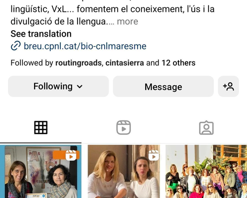Click the link chain icon beside breu.cpnl.cat

pyautogui.click(x=16, y=46)
